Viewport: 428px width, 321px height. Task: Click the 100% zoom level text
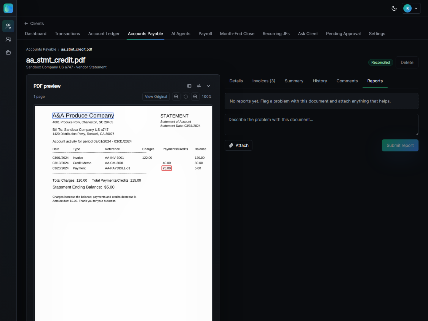click(x=207, y=97)
